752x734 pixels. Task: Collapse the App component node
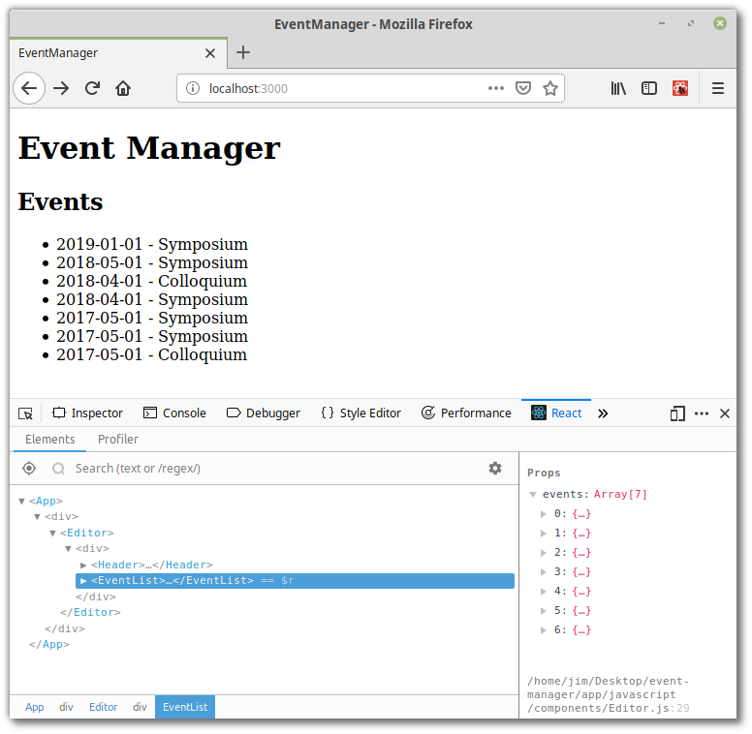coord(21,502)
